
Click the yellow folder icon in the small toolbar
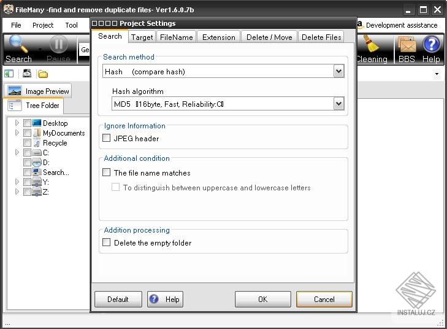pos(43,74)
